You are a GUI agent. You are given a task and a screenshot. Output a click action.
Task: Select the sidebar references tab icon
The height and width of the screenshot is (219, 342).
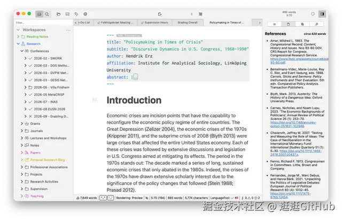coord(288,24)
